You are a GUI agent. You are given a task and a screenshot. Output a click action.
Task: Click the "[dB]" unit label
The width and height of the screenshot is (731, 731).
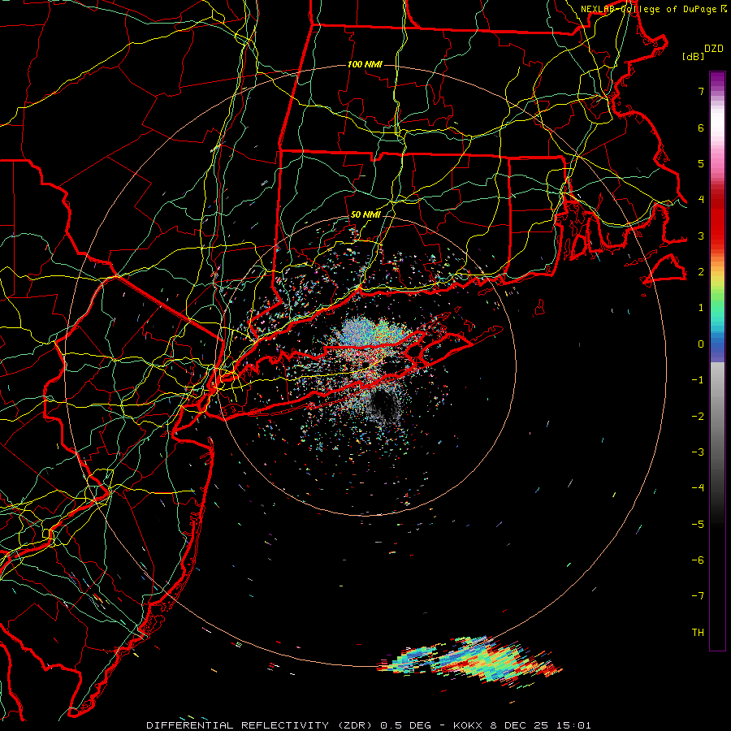click(693, 56)
